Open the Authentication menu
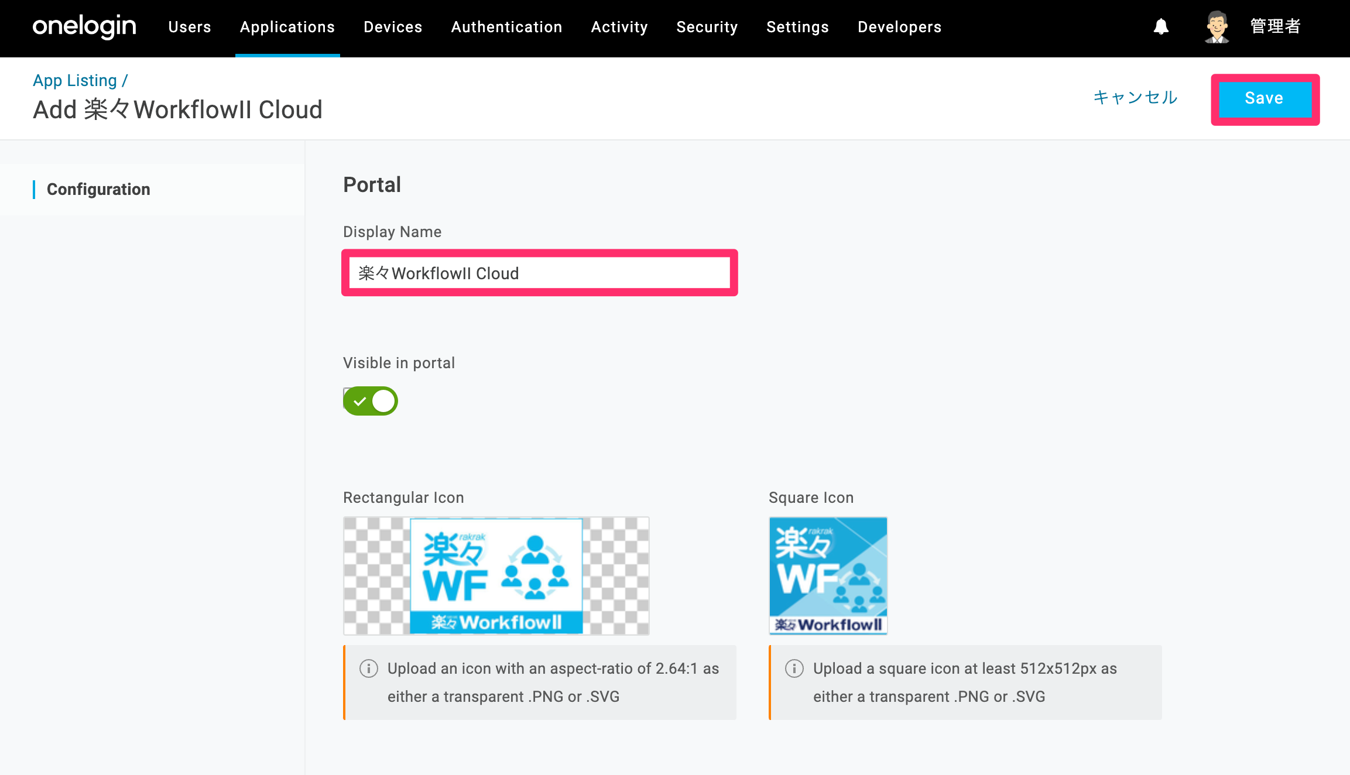The image size is (1350, 775). pos(507,27)
